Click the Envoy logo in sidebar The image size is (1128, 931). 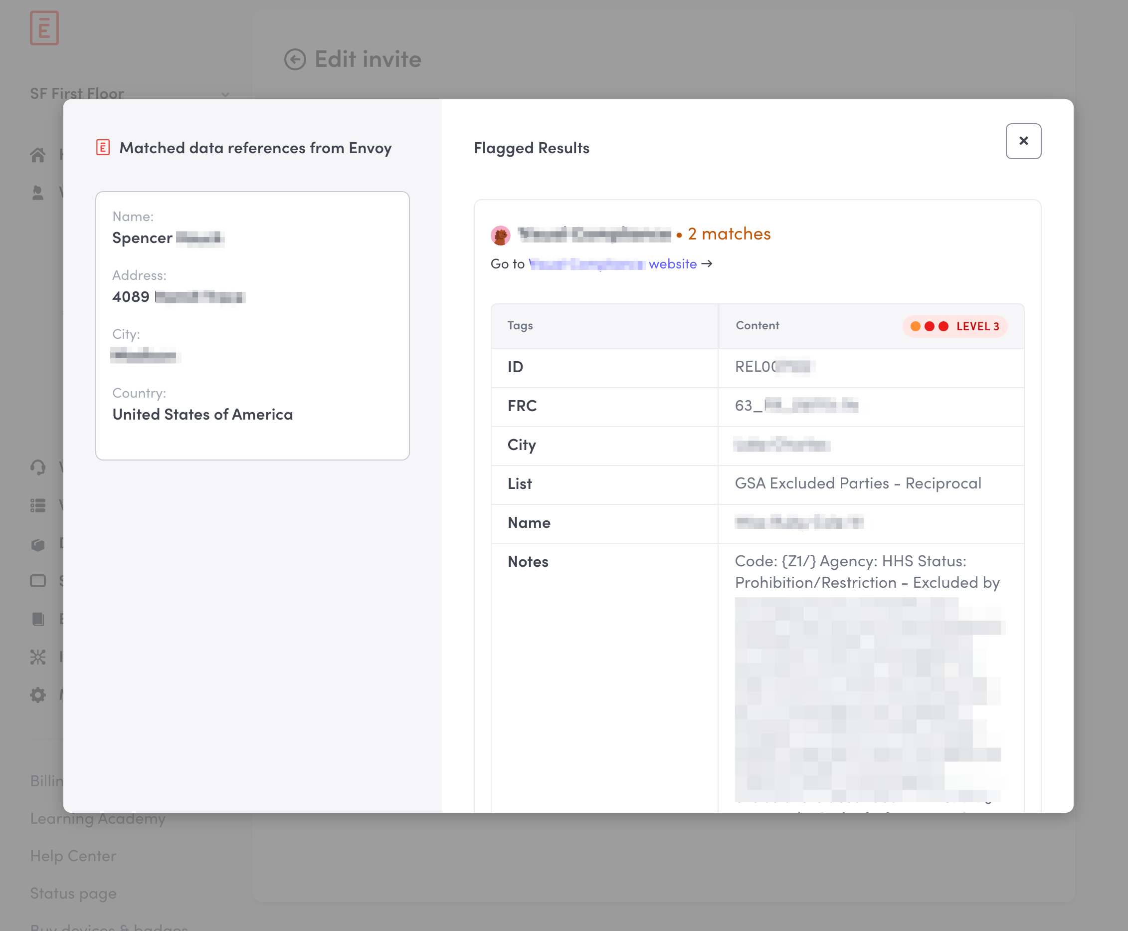[44, 28]
